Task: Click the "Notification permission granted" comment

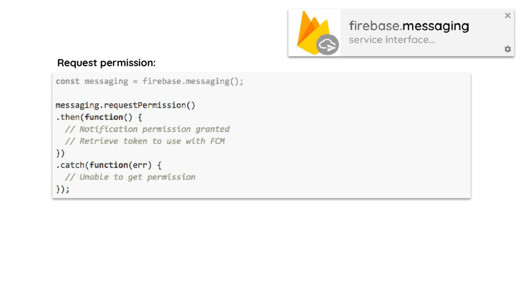Action: pyautogui.click(x=147, y=129)
